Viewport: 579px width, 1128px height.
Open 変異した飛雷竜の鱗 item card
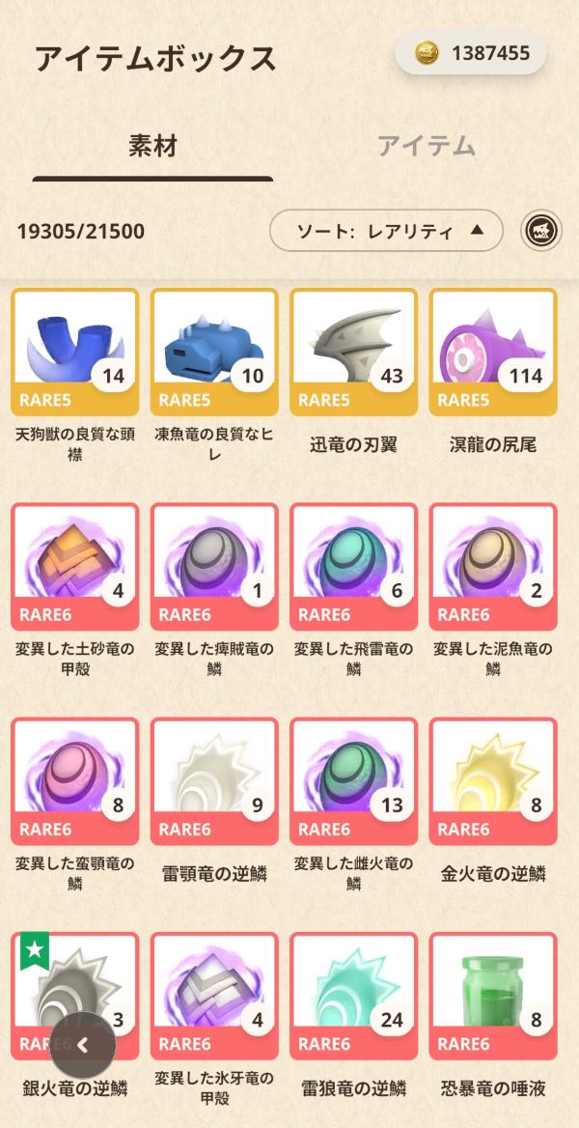click(354, 567)
